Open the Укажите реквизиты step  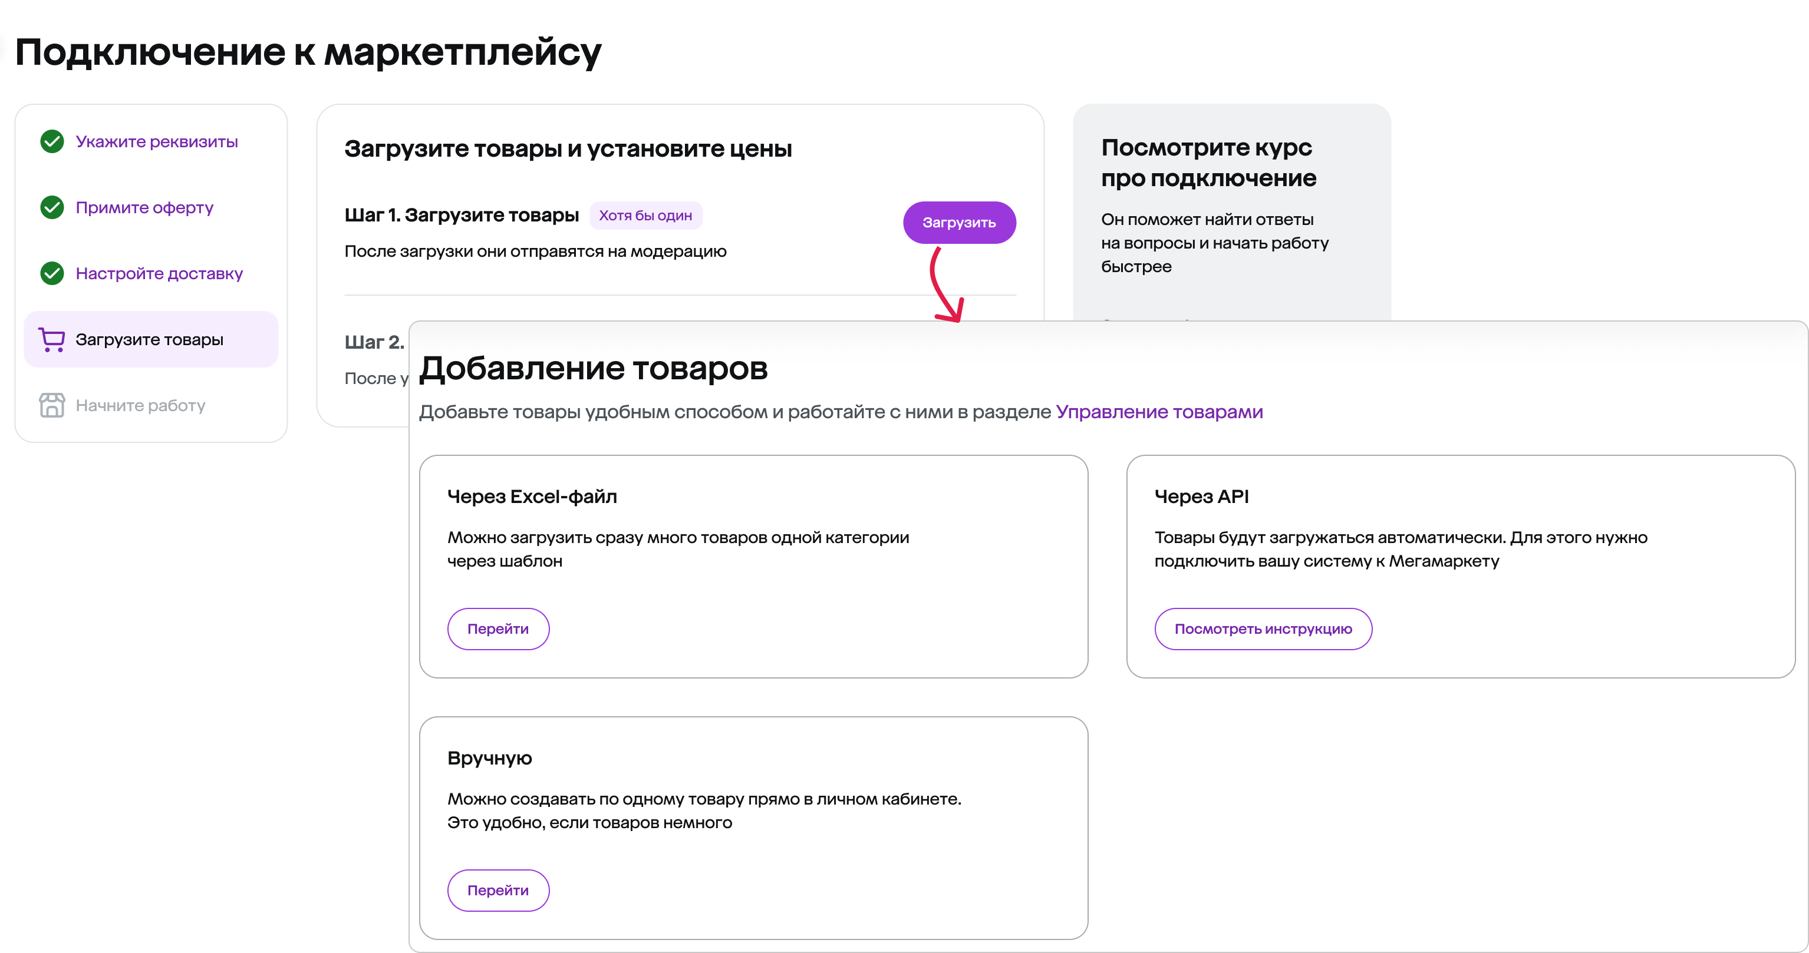(157, 142)
